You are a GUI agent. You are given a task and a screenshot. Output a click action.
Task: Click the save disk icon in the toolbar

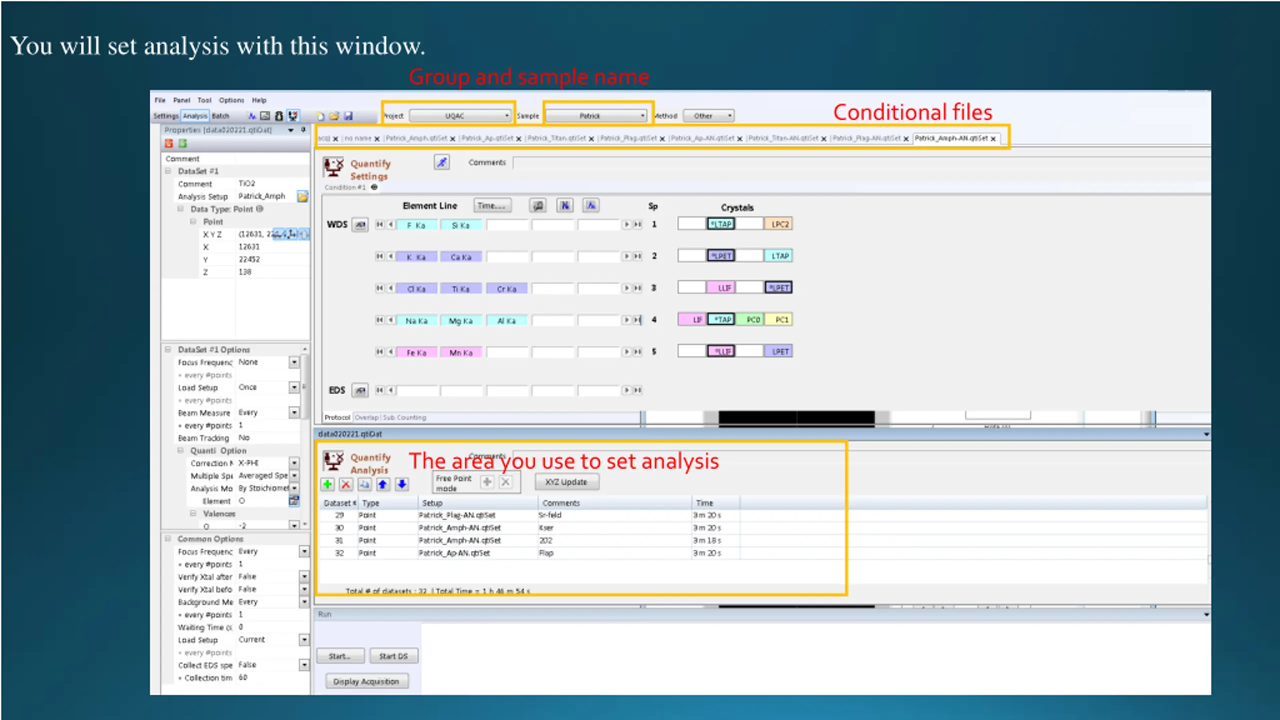click(x=348, y=116)
